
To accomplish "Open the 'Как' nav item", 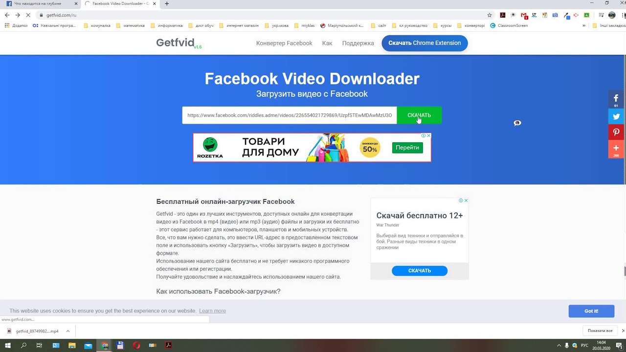I will pyautogui.click(x=327, y=43).
